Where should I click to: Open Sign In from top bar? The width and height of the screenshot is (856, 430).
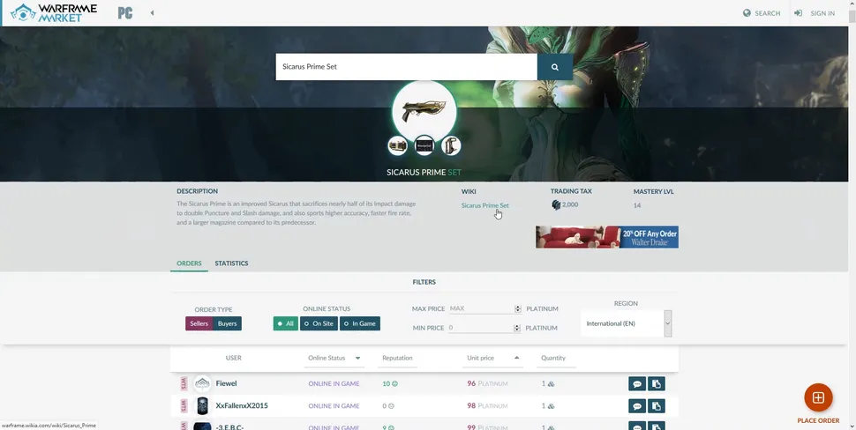click(x=814, y=13)
